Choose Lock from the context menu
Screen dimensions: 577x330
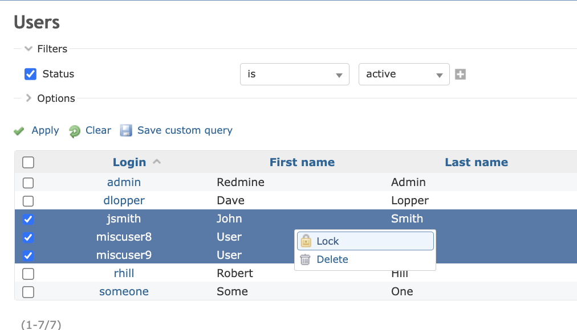coord(328,241)
